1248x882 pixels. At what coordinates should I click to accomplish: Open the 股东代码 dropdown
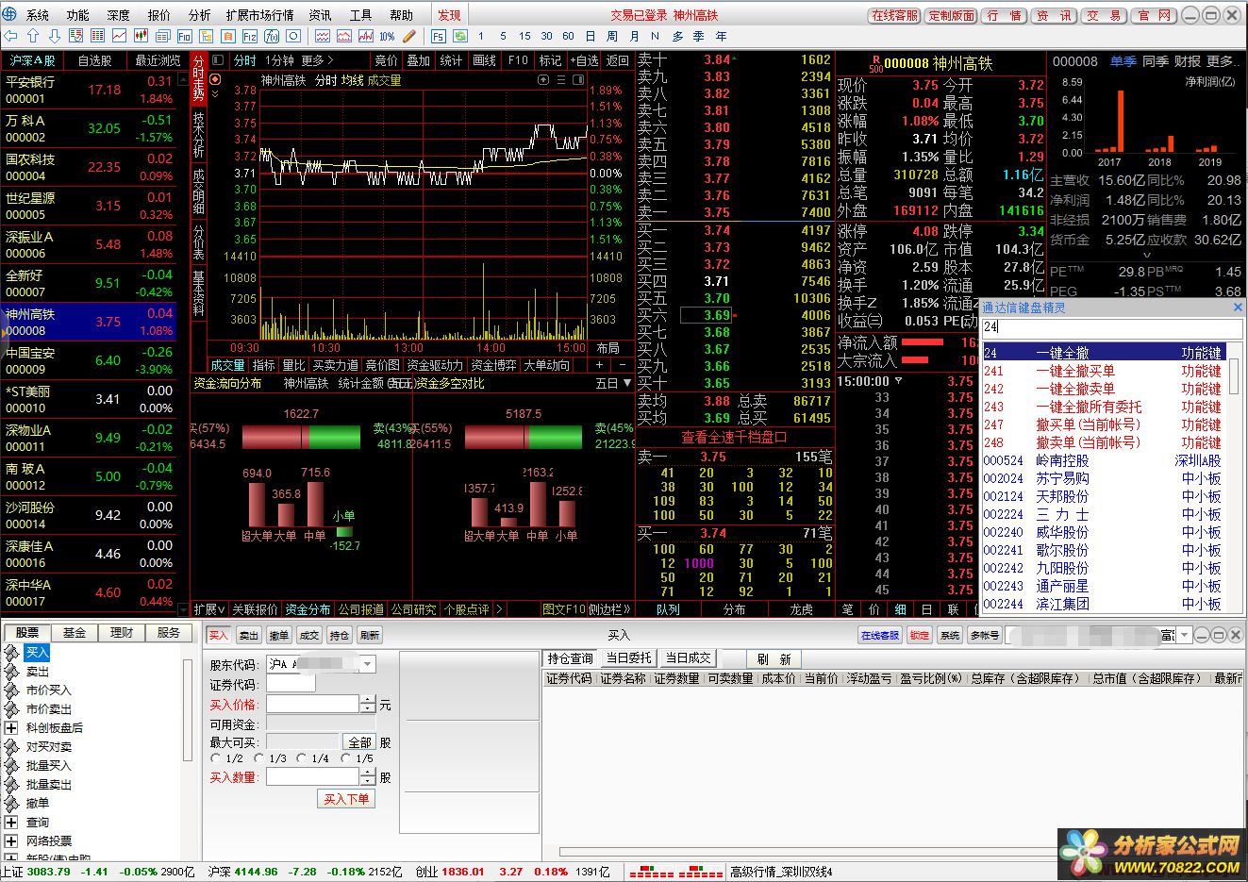[368, 664]
